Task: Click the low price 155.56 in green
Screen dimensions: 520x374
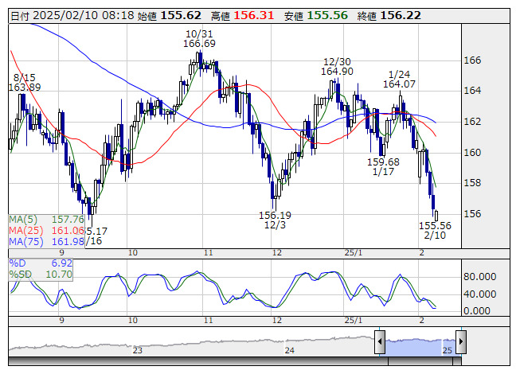Action: point(327,15)
